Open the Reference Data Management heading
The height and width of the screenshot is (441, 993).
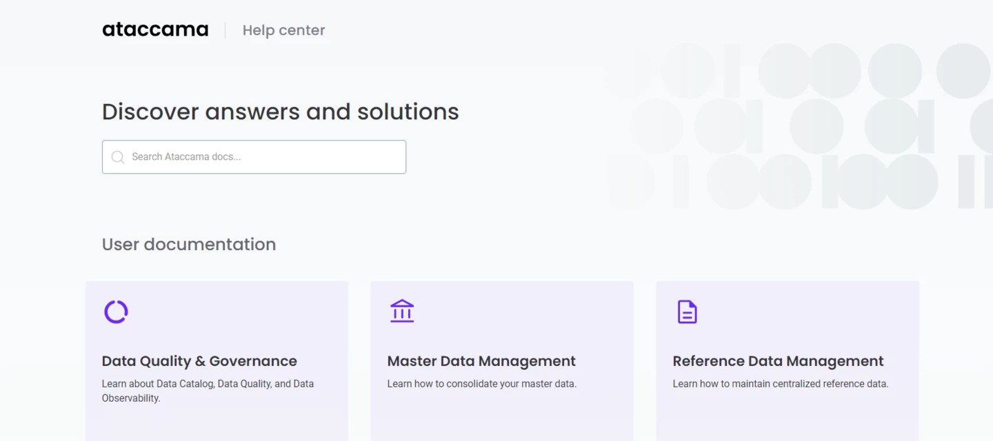click(x=778, y=361)
